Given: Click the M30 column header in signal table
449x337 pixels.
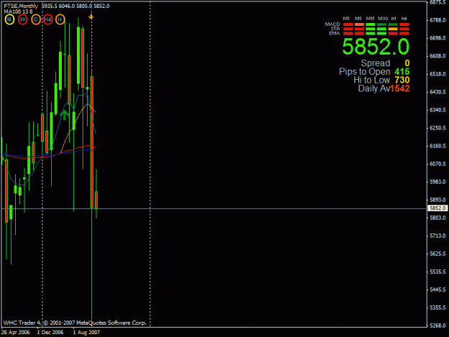Looking at the screenshot, I should (383, 19).
